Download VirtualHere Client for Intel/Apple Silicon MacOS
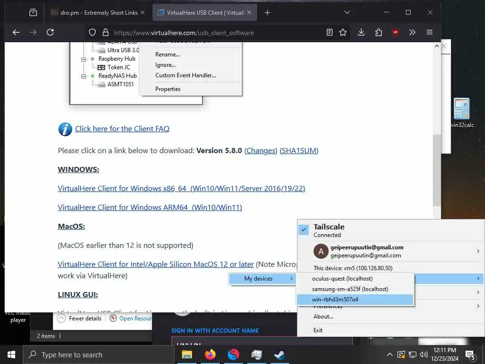This screenshot has width=485, height=364. 155,264
